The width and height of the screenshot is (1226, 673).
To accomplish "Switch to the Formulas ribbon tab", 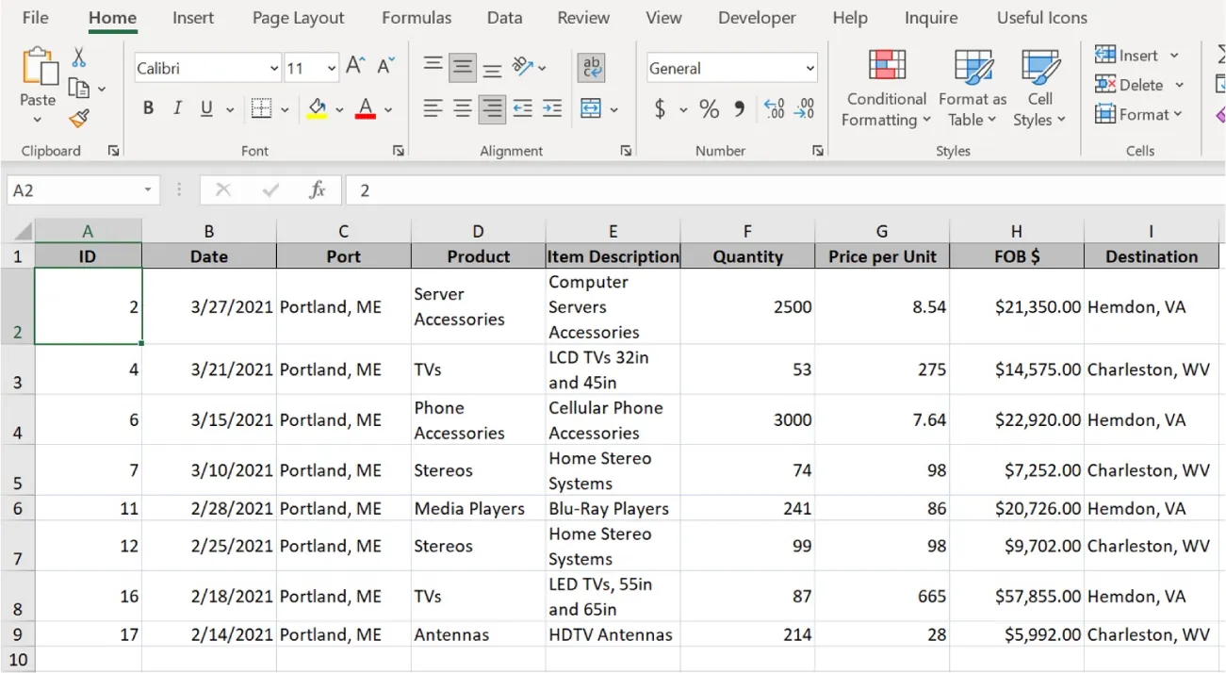I will (x=417, y=17).
